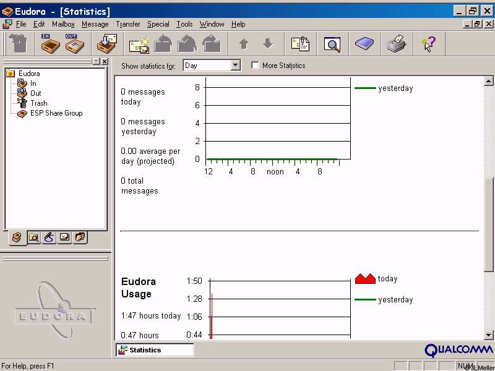The height and width of the screenshot is (371, 495).
Task: Open the Help menu
Action: tap(238, 24)
